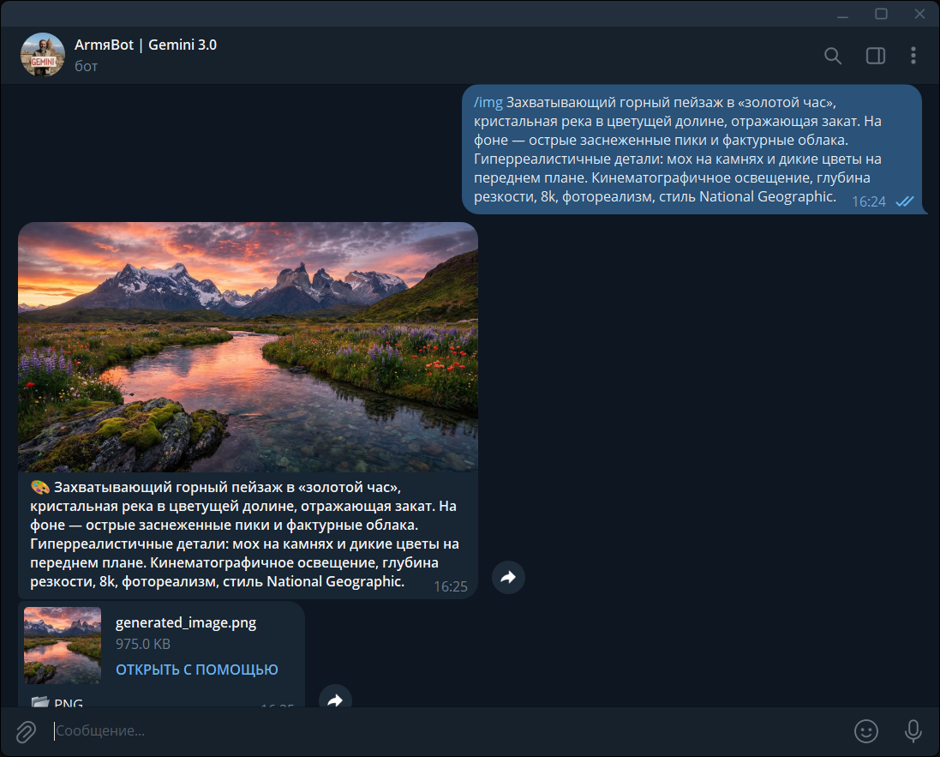Viewport: 940px width, 757px height.
Task: Open the generated mountain landscape photo
Action: [x=248, y=346]
